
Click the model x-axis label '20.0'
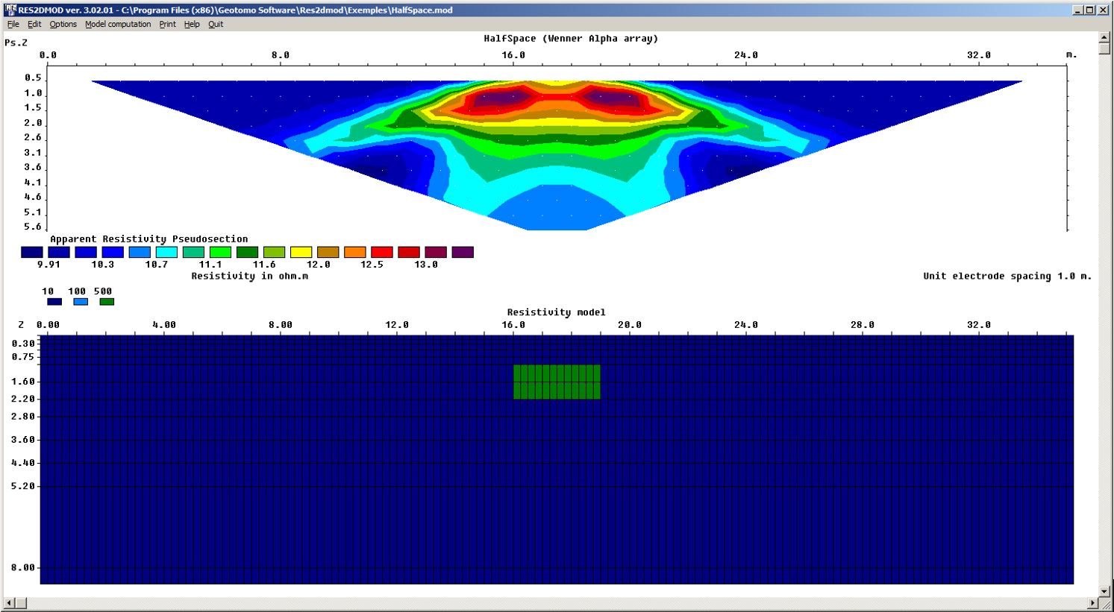(x=630, y=325)
